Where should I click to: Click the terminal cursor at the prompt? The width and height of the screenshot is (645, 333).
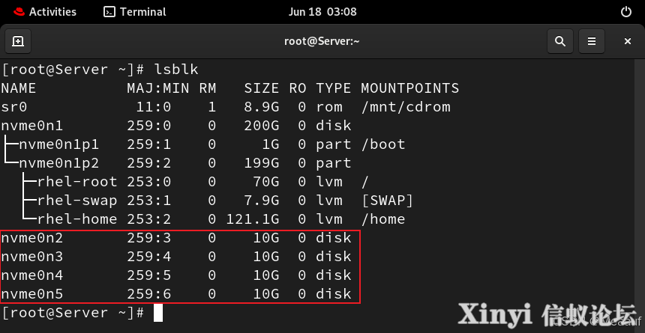[158, 313]
